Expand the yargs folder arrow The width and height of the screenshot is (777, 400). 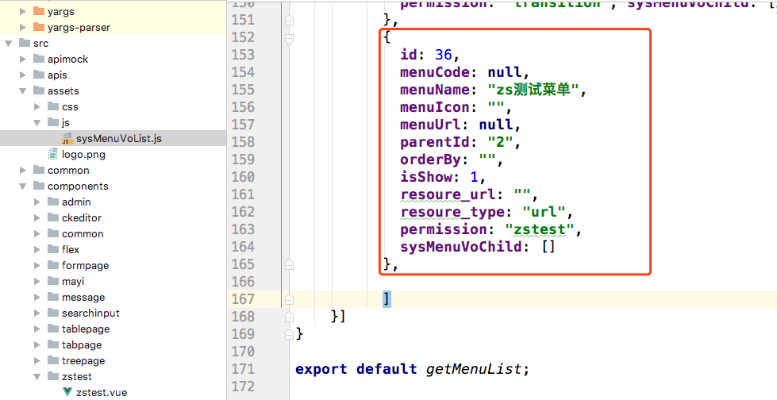[x=23, y=11]
